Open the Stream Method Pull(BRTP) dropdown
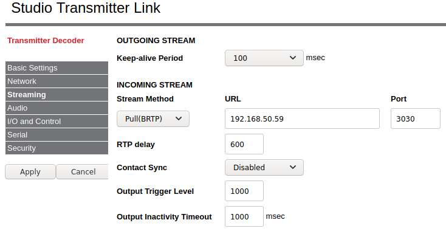Viewport: 446px width, 234px height. pos(153,119)
